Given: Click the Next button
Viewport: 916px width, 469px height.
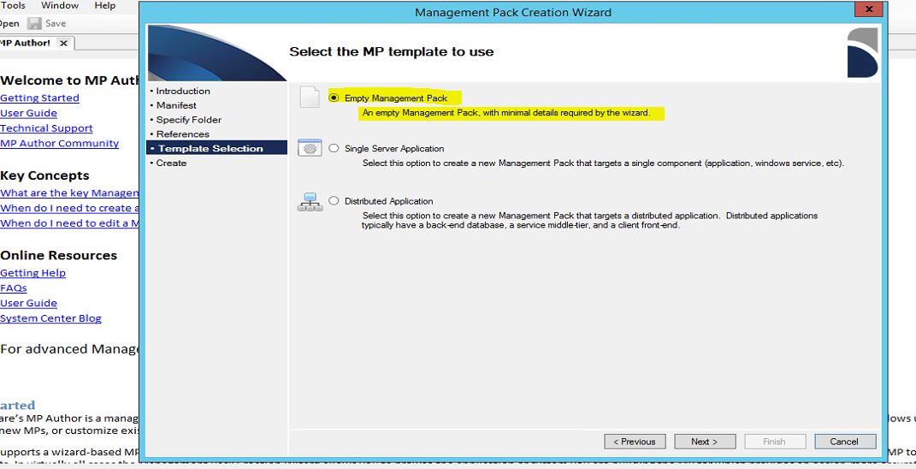Looking at the screenshot, I should point(705,442).
